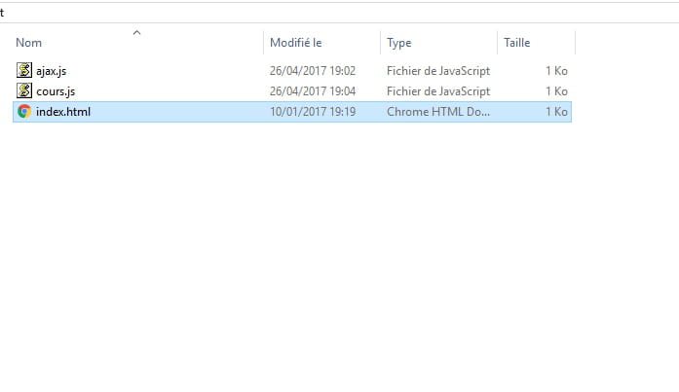
Task: Sort files by the Nom column
Action: pyautogui.click(x=28, y=43)
